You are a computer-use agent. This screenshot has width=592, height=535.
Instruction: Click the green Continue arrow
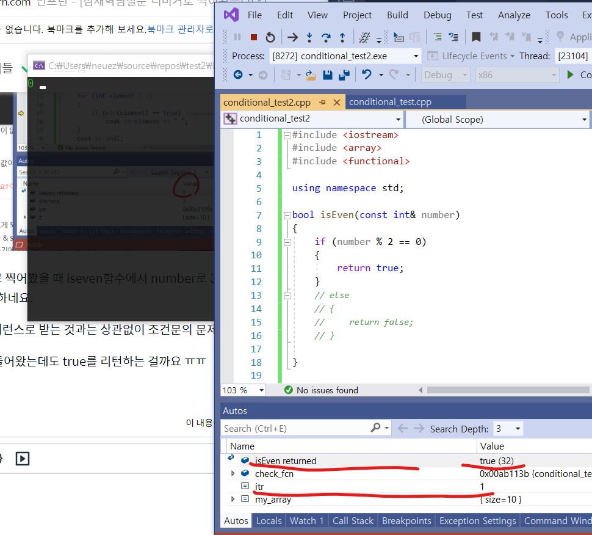coord(571,75)
